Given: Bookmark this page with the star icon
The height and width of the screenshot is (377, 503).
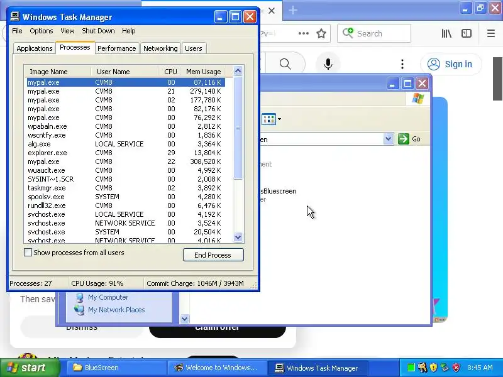Looking at the screenshot, I should (x=321, y=33).
